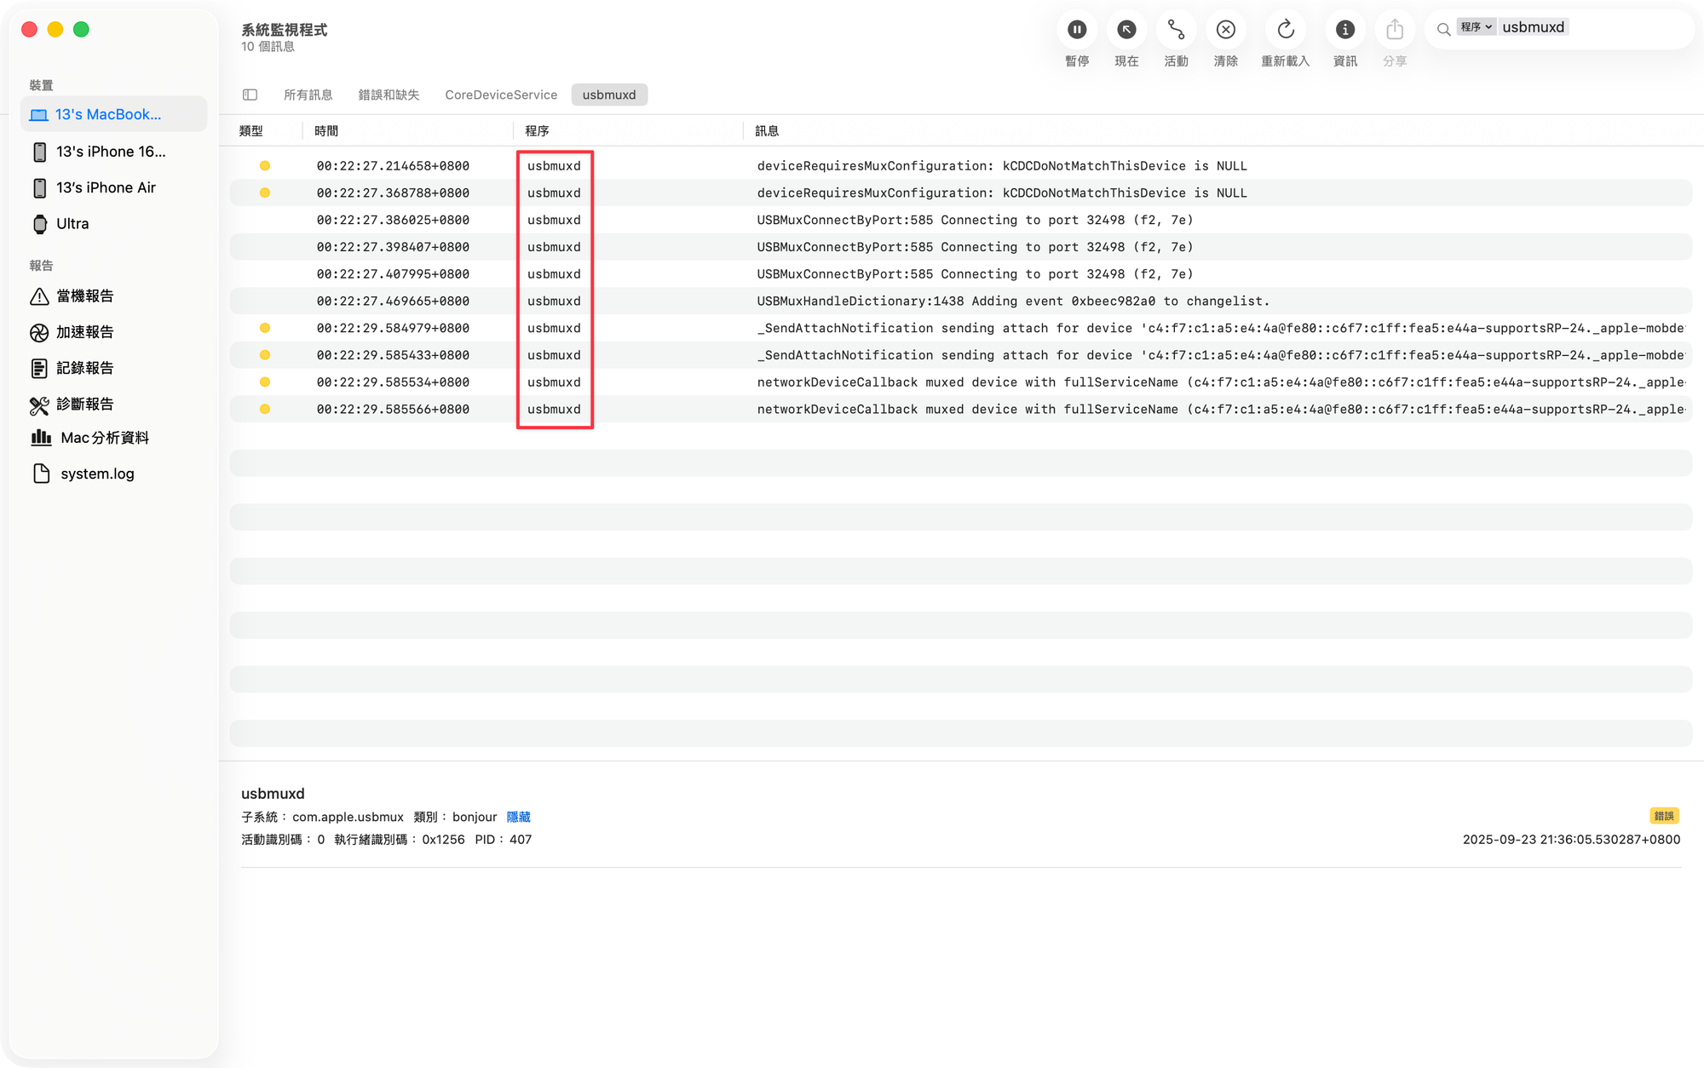Click the 2025-09-23 21:36:05 timestamp
This screenshot has height=1068, width=1704.
(x=1571, y=840)
